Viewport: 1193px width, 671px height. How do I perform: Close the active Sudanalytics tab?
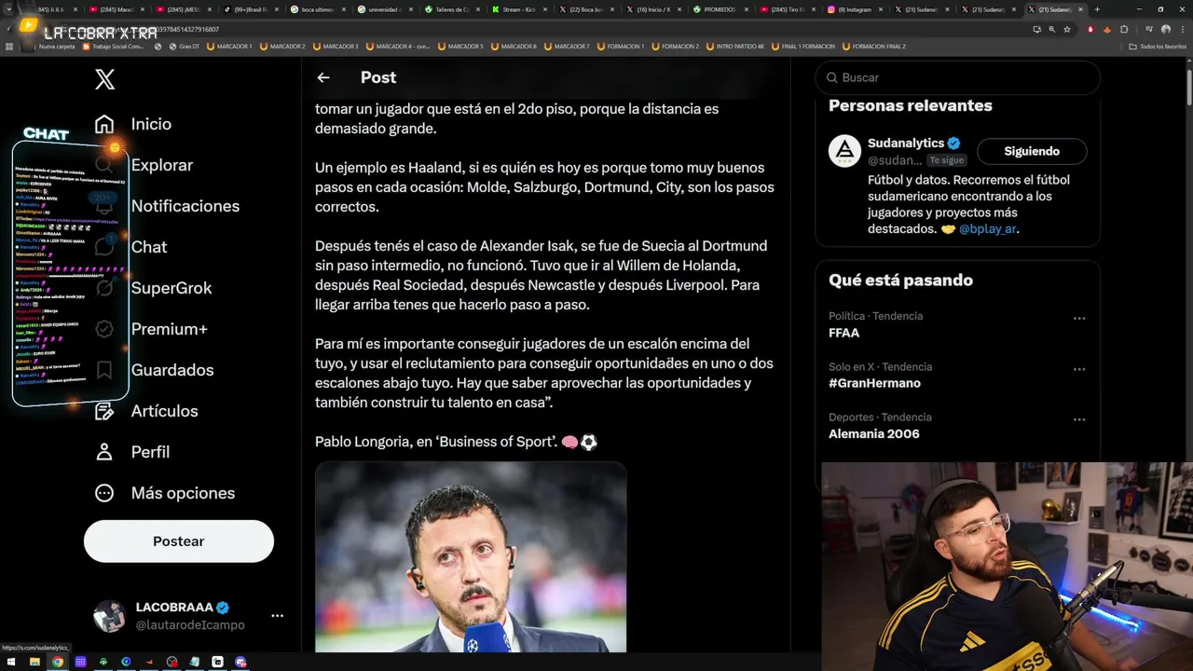pyautogui.click(x=1080, y=9)
